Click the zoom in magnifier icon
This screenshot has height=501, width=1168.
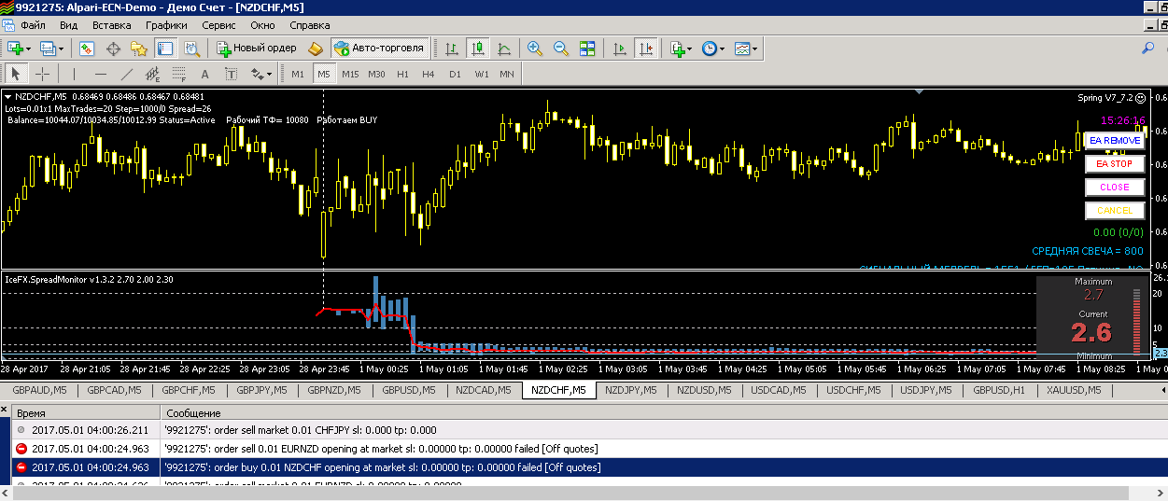535,48
